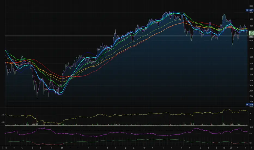Click the auto-scale icon at bottom-right corner

(x=251, y=147)
